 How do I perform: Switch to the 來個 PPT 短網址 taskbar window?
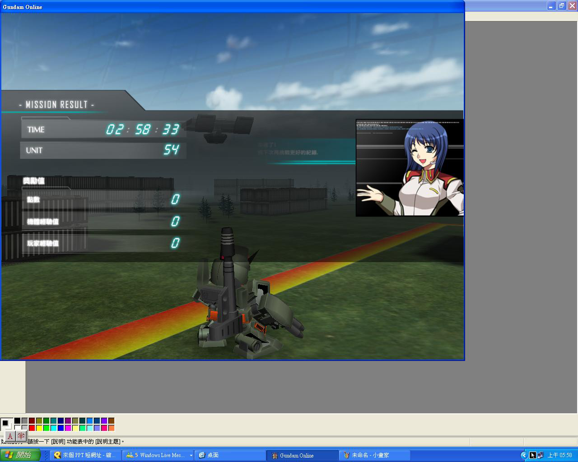[85, 455]
